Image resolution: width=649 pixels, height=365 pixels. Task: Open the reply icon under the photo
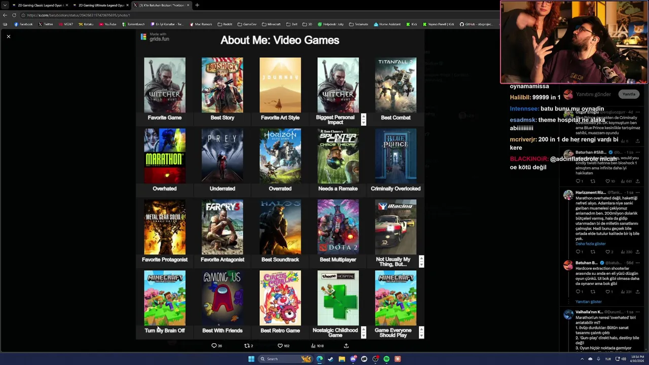pos(214,346)
